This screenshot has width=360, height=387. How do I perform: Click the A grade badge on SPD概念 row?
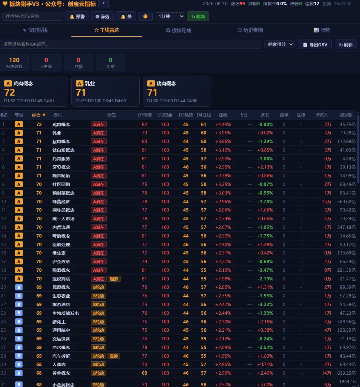[x=19, y=167]
